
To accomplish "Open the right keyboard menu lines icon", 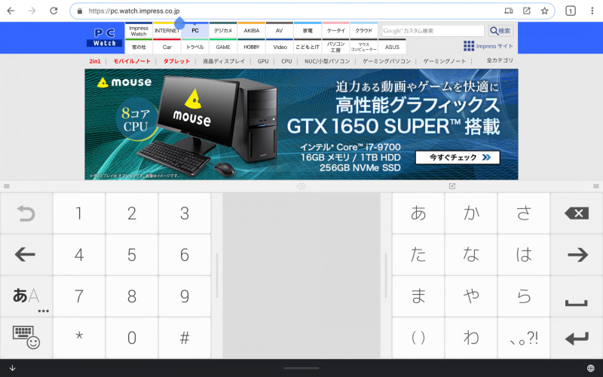I will (596, 186).
